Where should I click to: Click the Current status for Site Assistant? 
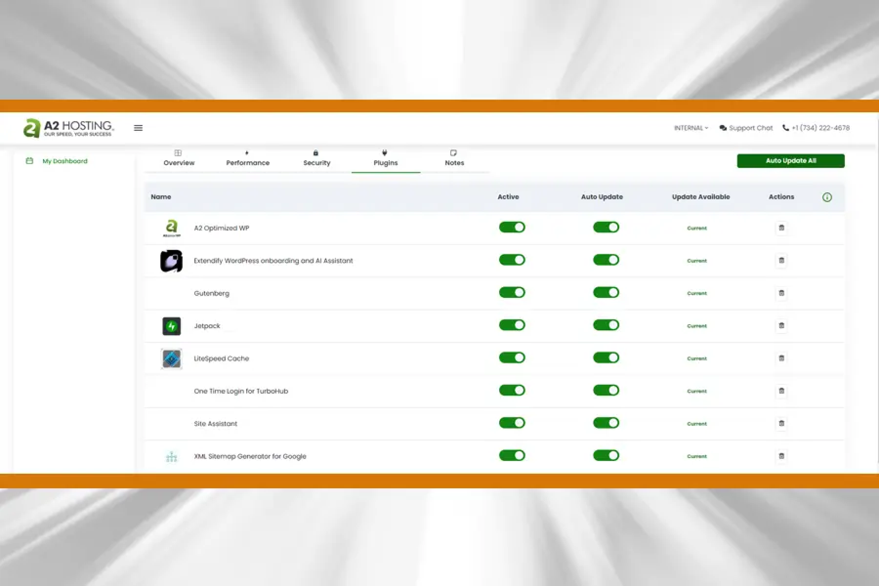click(x=697, y=424)
